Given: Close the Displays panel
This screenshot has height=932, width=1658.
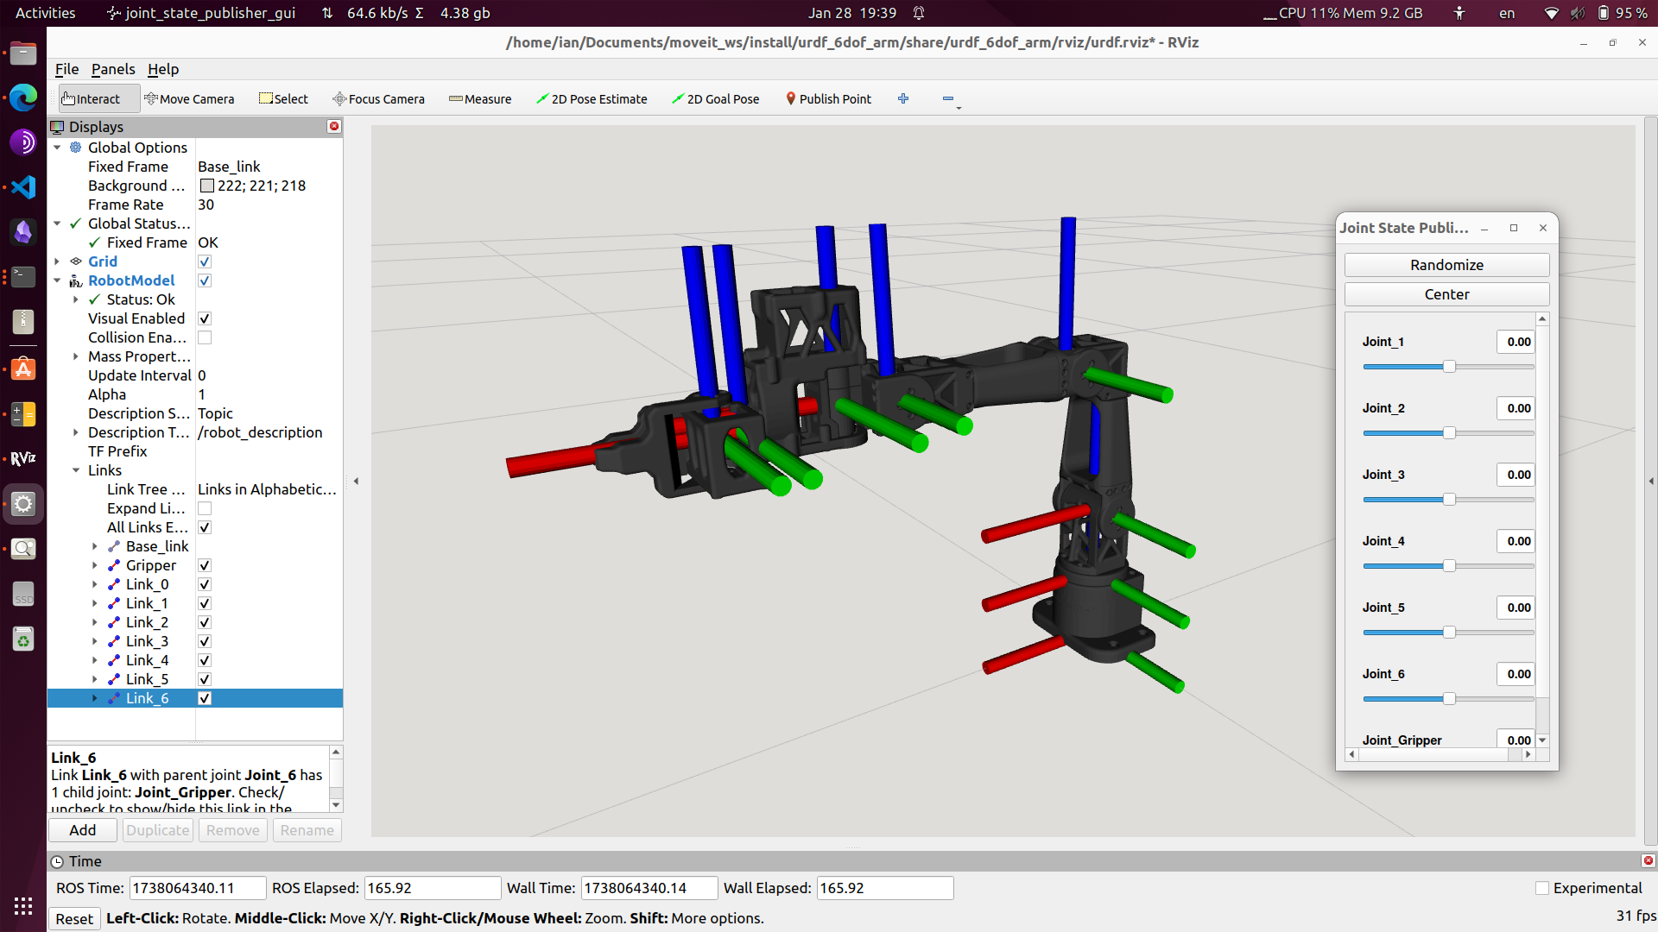Looking at the screenshot, I should [334, 127].
